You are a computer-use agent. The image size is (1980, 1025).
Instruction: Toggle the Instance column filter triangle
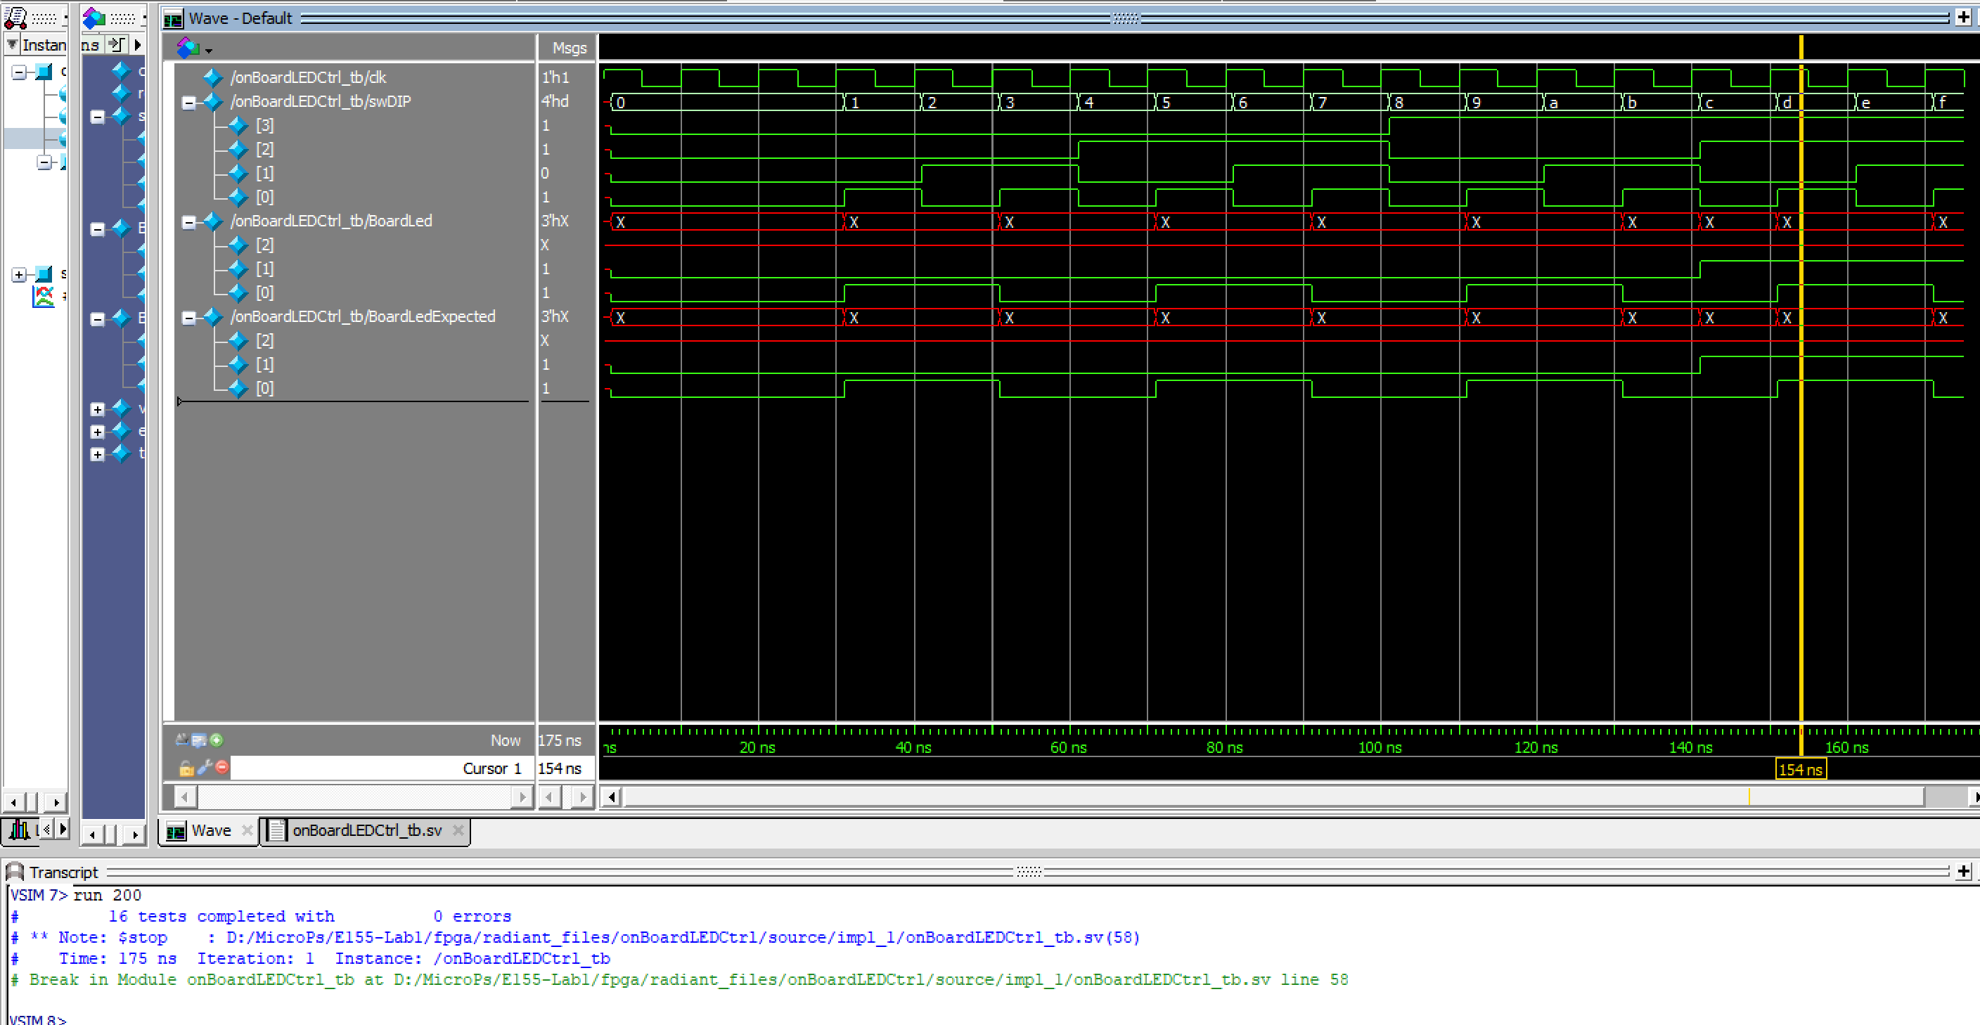[12, 44]
